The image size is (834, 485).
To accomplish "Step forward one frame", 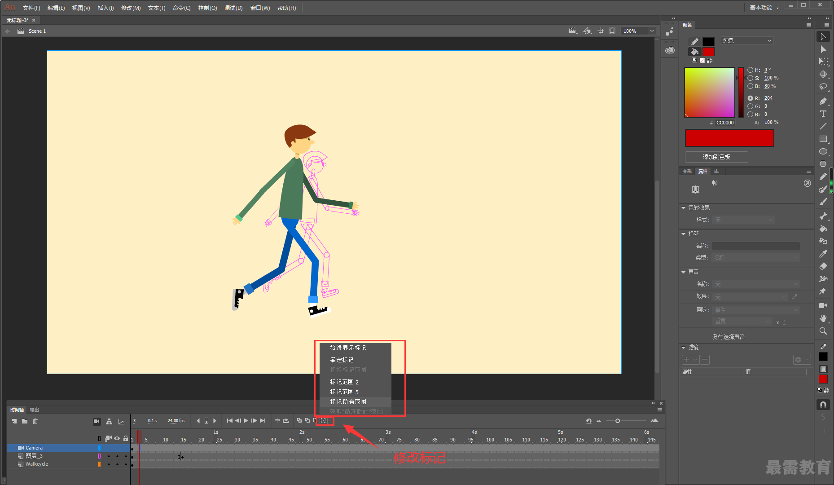I will coord(254,421).
